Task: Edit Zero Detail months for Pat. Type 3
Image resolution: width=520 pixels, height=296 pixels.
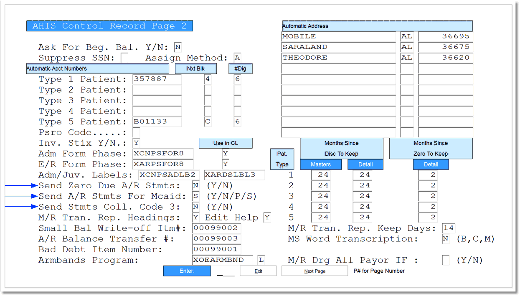Action: [x=428, y=196]
